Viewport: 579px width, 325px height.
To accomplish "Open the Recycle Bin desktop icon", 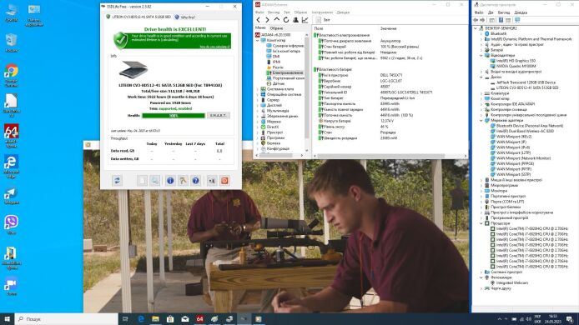I will coord(12,42).
